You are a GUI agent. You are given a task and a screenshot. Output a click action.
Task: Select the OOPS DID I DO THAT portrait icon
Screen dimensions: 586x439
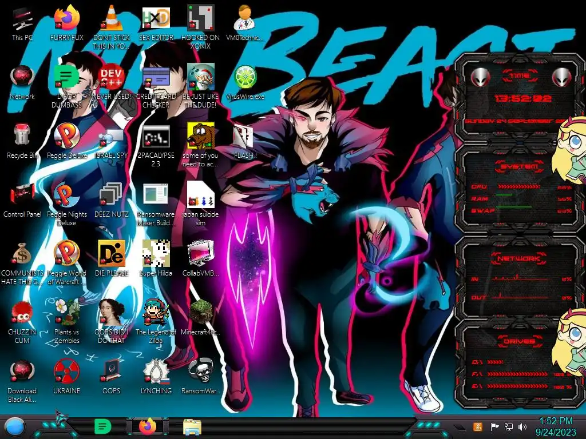[112, 312]
